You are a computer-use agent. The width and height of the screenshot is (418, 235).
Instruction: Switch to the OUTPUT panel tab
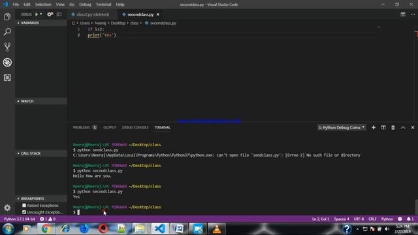(110, 128)
